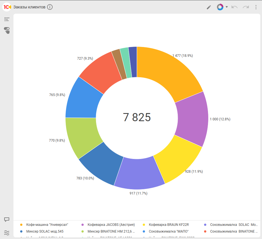Image resolution: width=262 pixels, height=239 pixels.
Task: Click the wavy layers icon at bottom left
Action: pyautogui.click(x=7, y=232)
